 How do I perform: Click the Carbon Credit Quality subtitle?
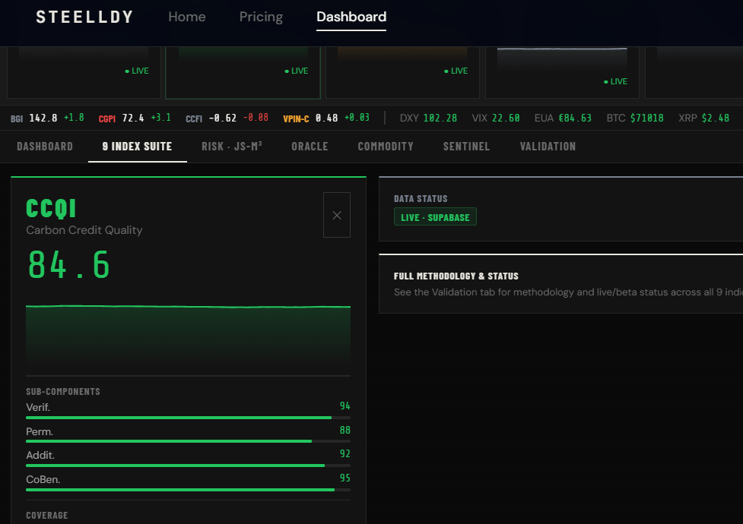(84, 230)
